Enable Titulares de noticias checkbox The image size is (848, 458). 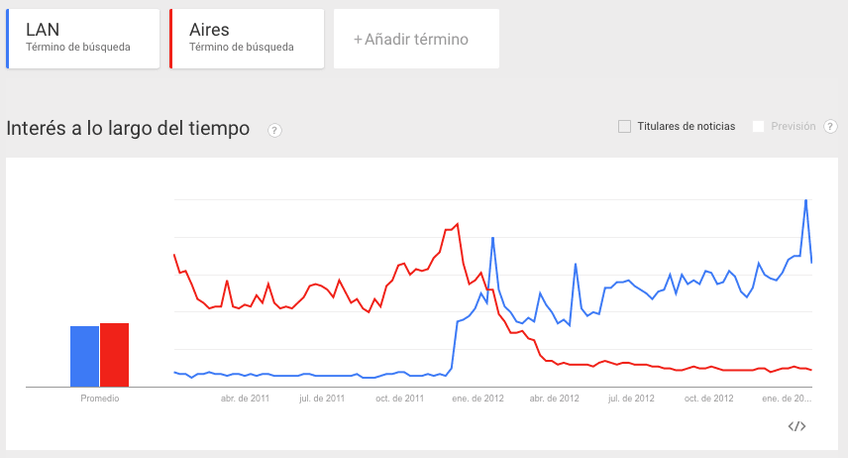pos(625,127)
